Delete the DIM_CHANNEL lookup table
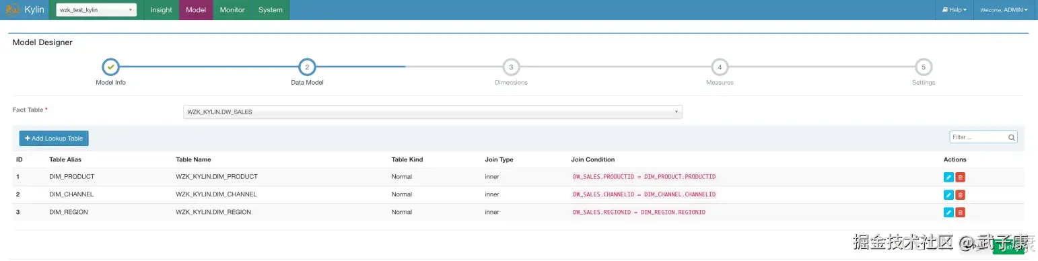This screenshot has width=1038, height=261. point(961,195)
